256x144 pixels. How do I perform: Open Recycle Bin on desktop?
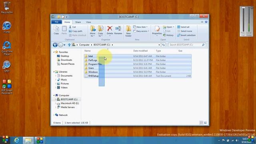click(x=7, y=8)
